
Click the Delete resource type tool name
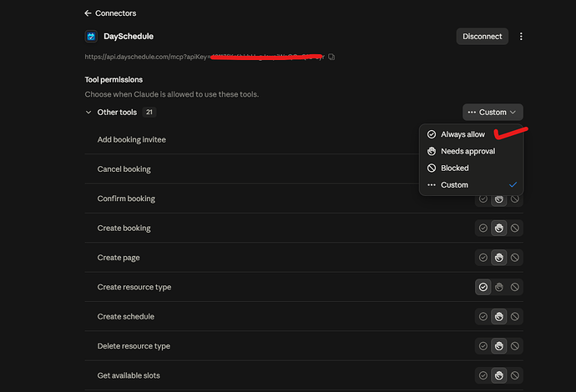(134, 346)
